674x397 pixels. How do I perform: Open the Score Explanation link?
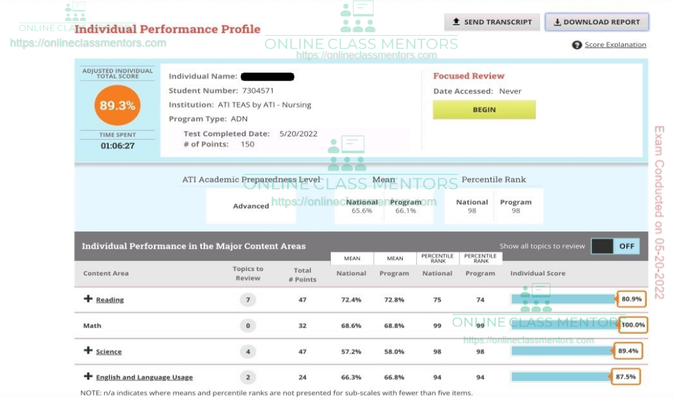615,45
